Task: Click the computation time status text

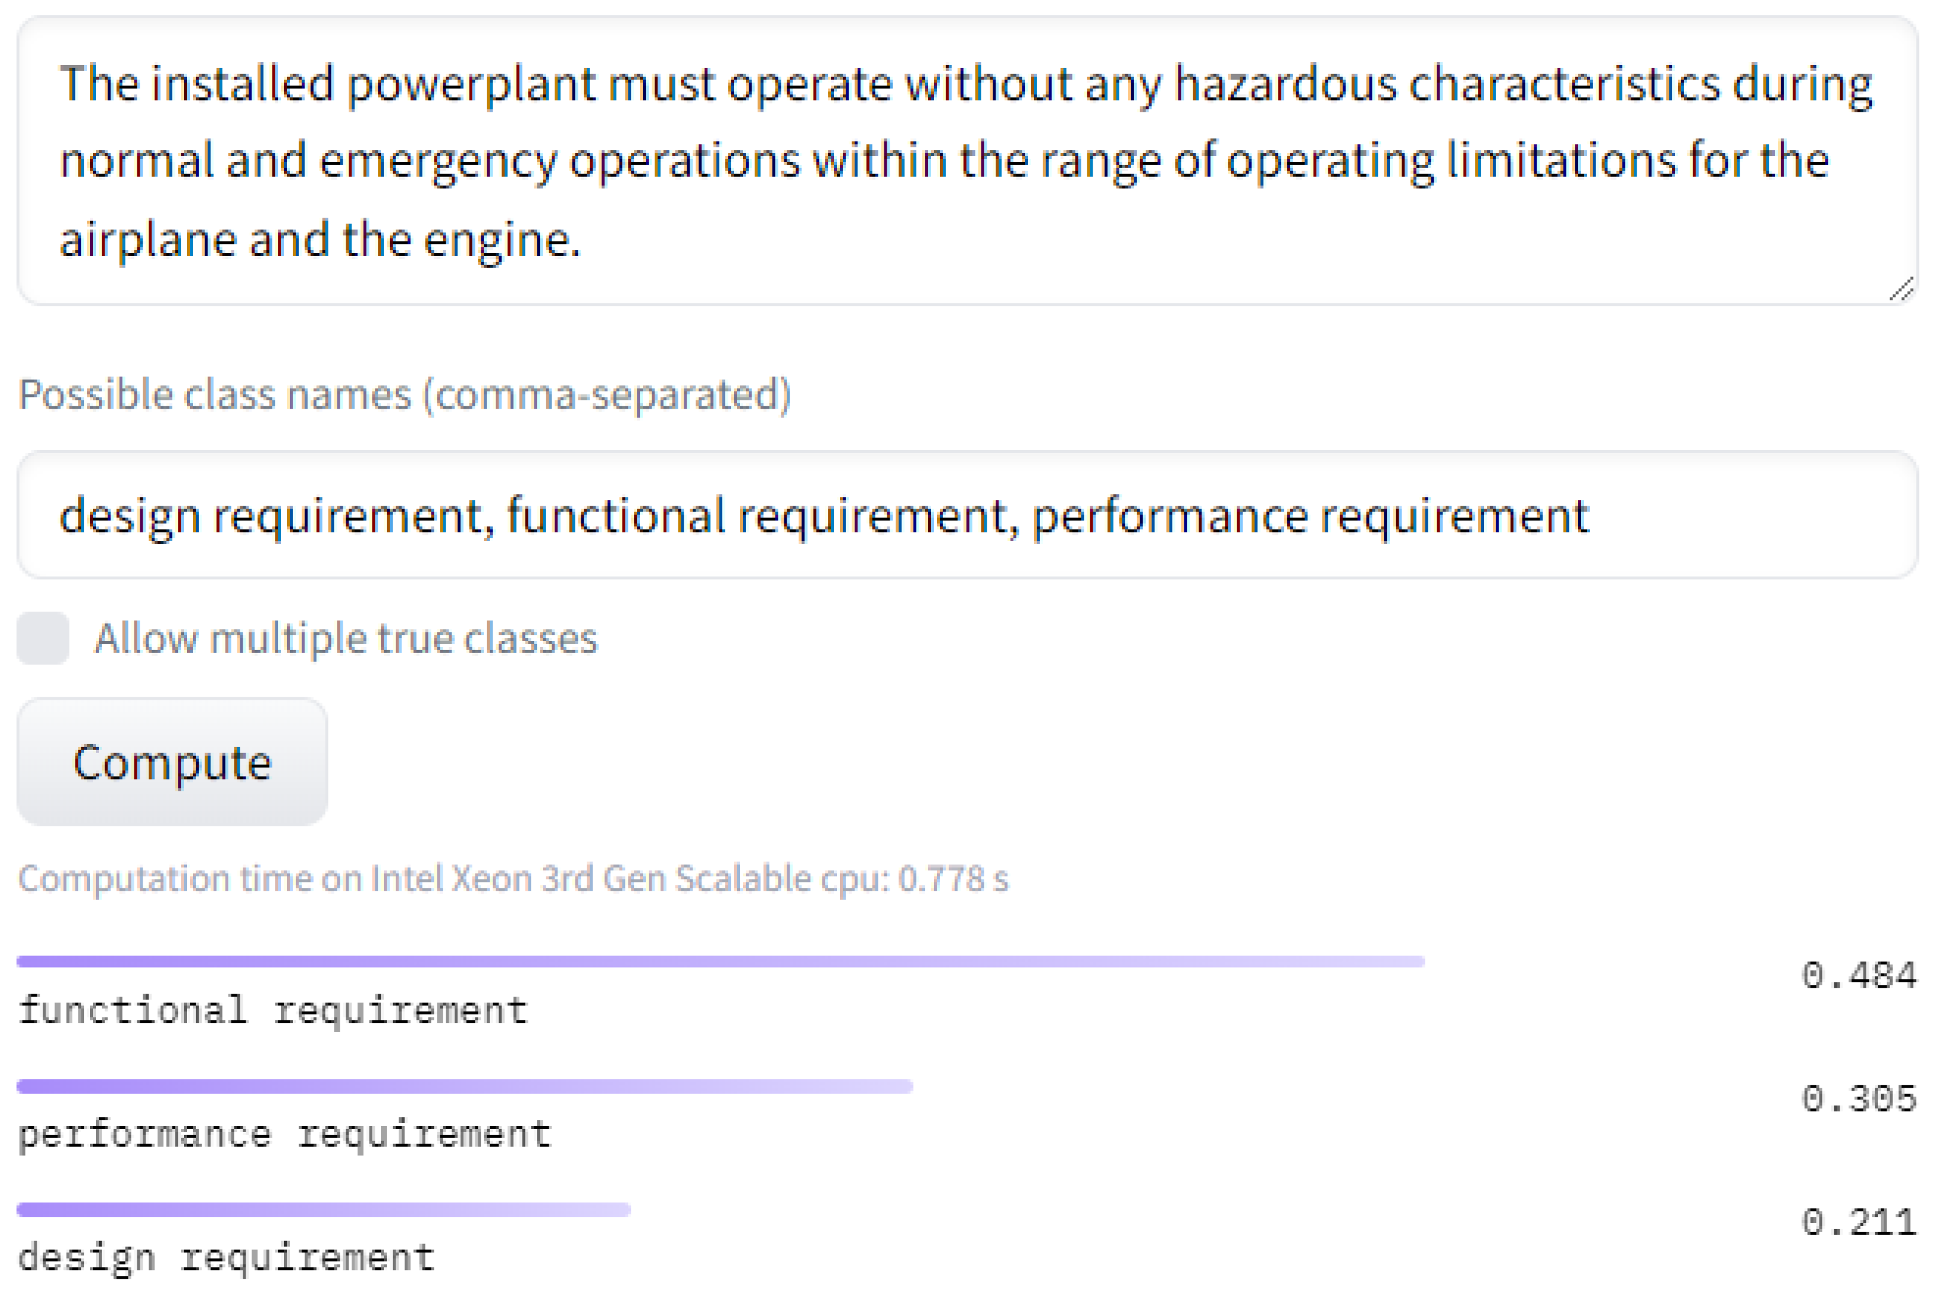Action: coord(513,879)
